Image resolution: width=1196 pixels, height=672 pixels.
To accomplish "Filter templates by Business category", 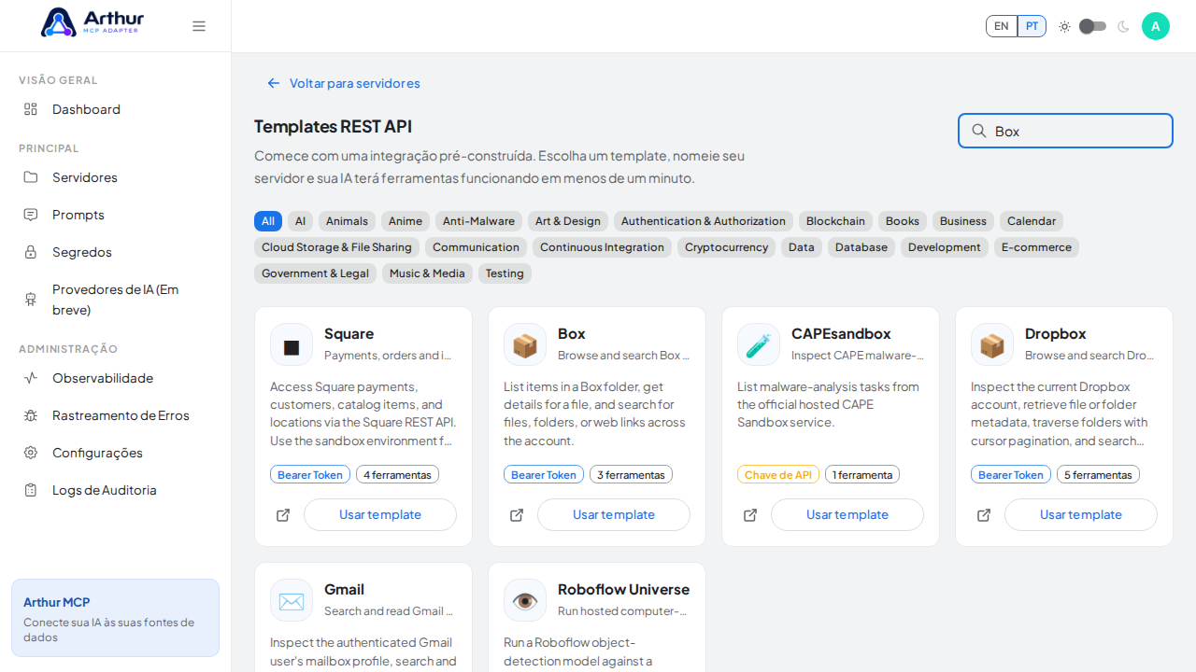I will point(963,221).
